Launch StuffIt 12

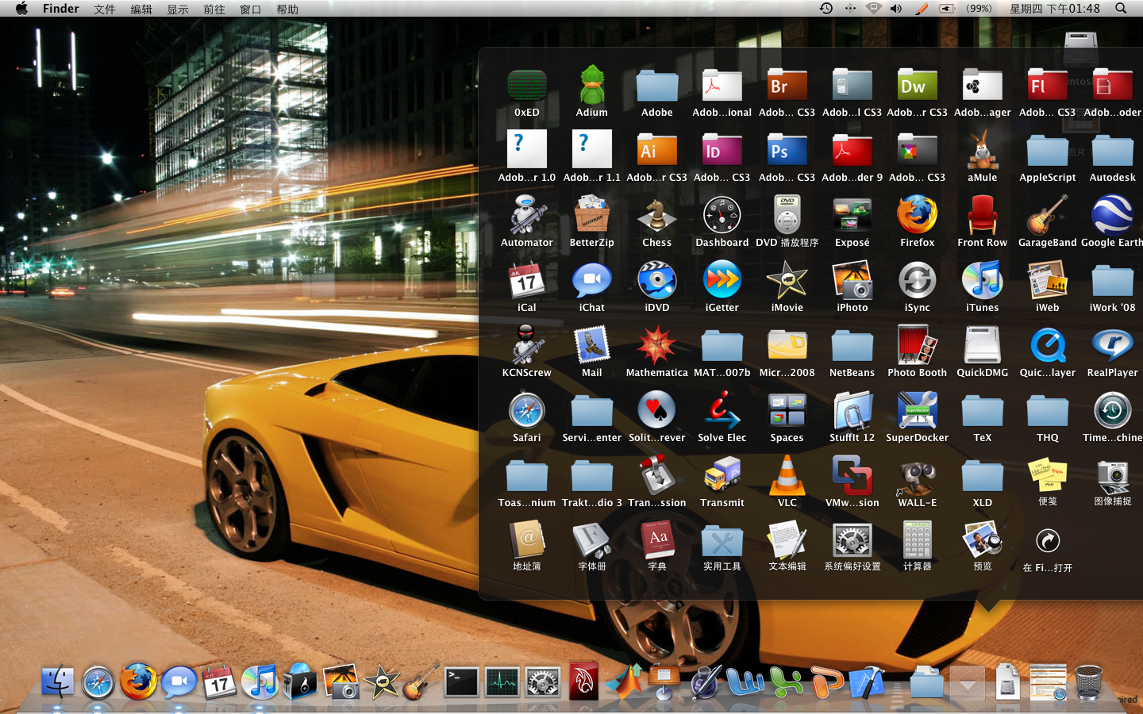point(852,411)
